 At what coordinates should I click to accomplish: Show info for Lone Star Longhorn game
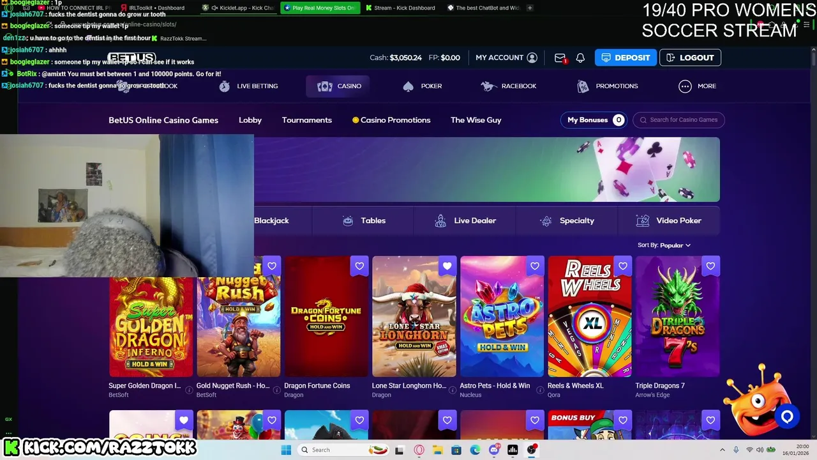(x=452, y=390)
